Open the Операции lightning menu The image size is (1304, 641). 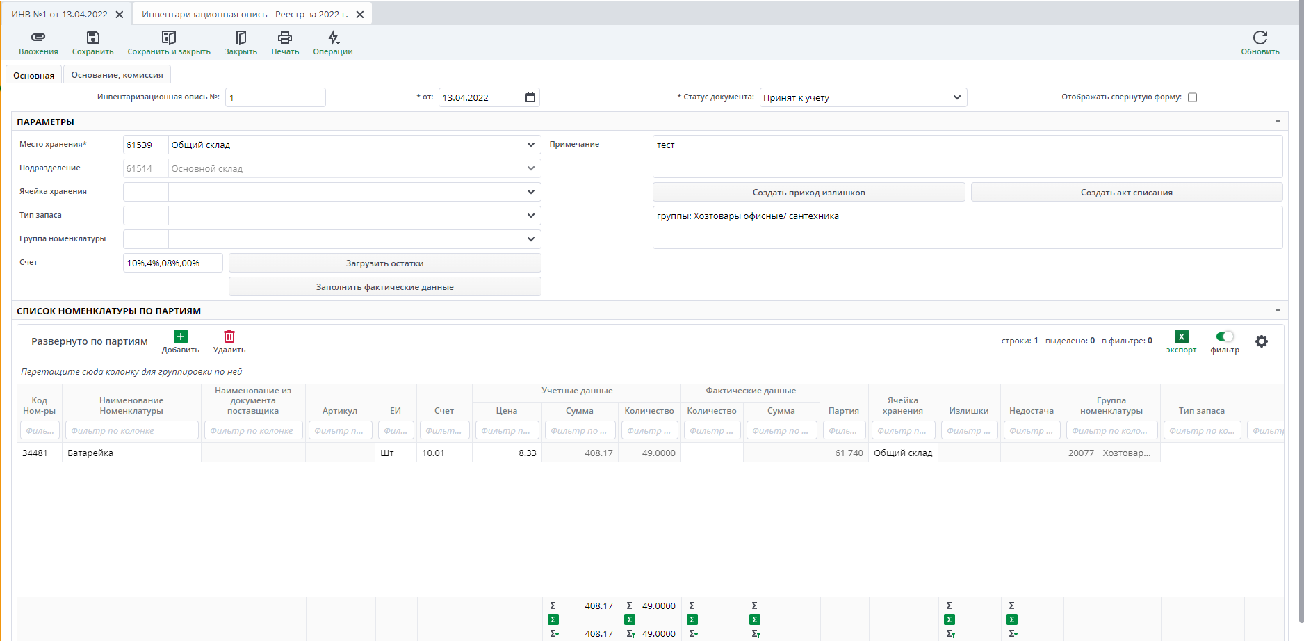click(333, 38)
